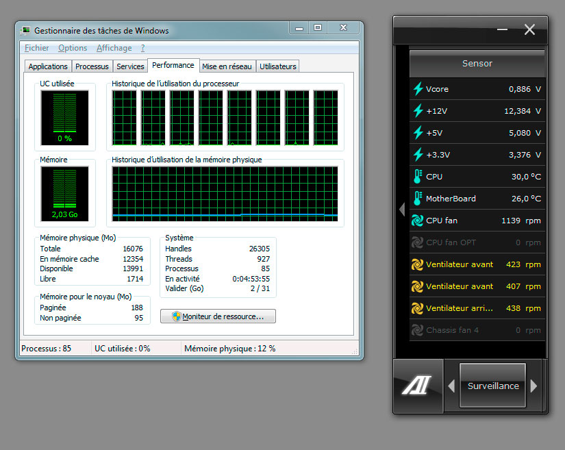Switch to the Services tab
This screenshot has height=450, width=565.
click(x=130, y=66)
